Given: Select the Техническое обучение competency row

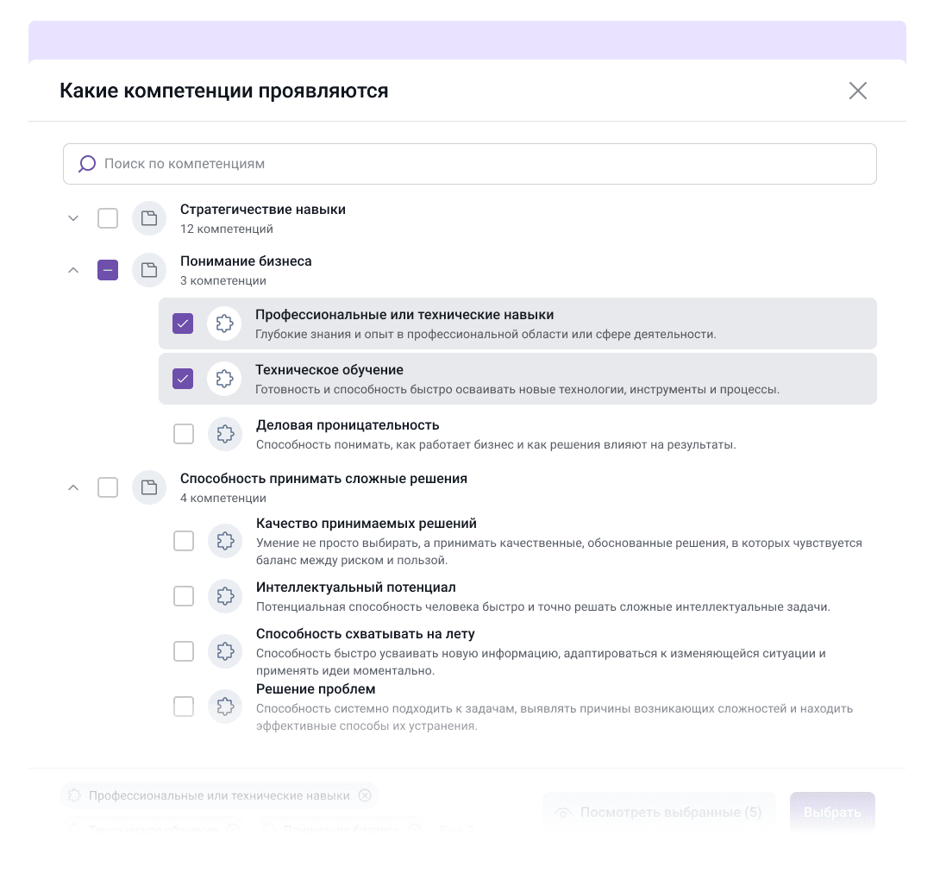Looking at the screenshot, I should point(517,379).
